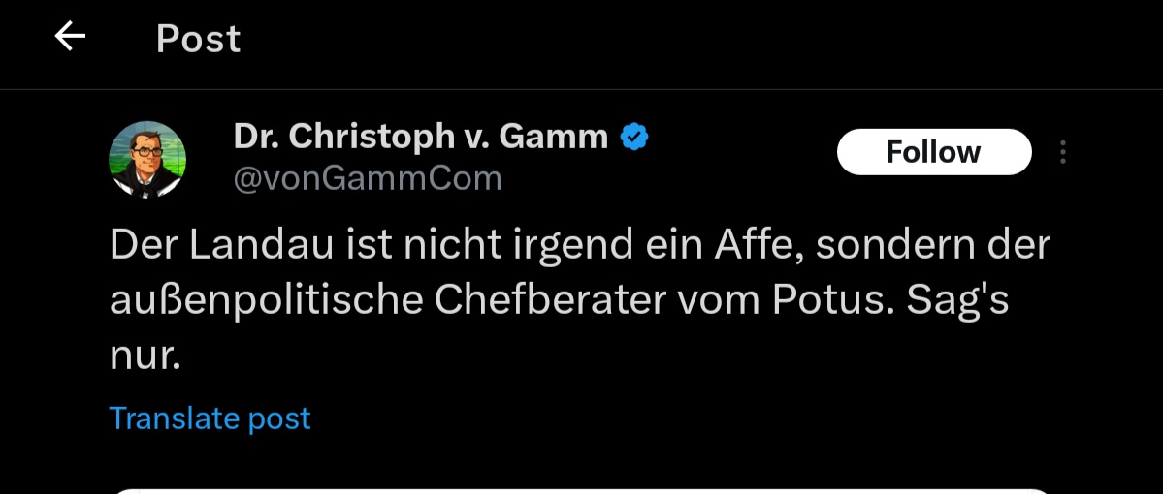Follow Dr. Christoph v. Gamm
This screenshot has height=494, width=1163.
933,152
